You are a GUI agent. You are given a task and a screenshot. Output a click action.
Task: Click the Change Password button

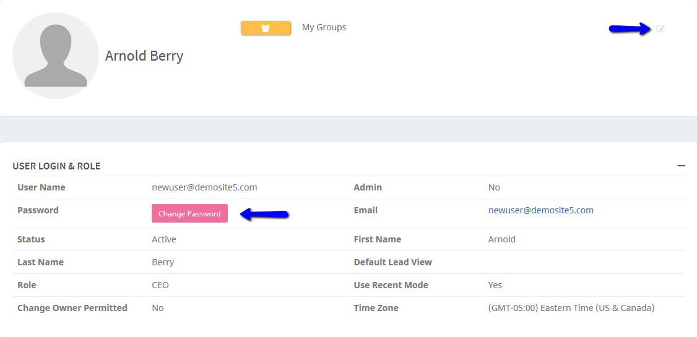point(189,213)
